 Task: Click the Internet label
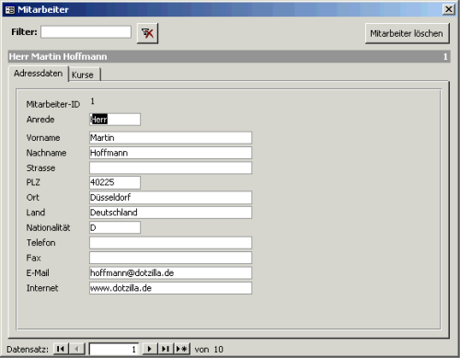pos(42,288)
